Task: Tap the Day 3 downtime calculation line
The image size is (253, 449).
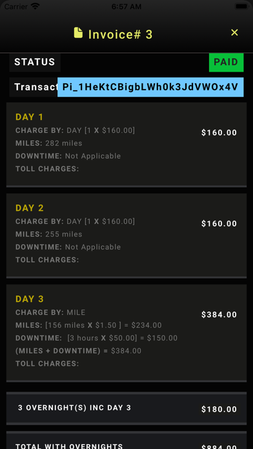Action: tap(97, 338)
